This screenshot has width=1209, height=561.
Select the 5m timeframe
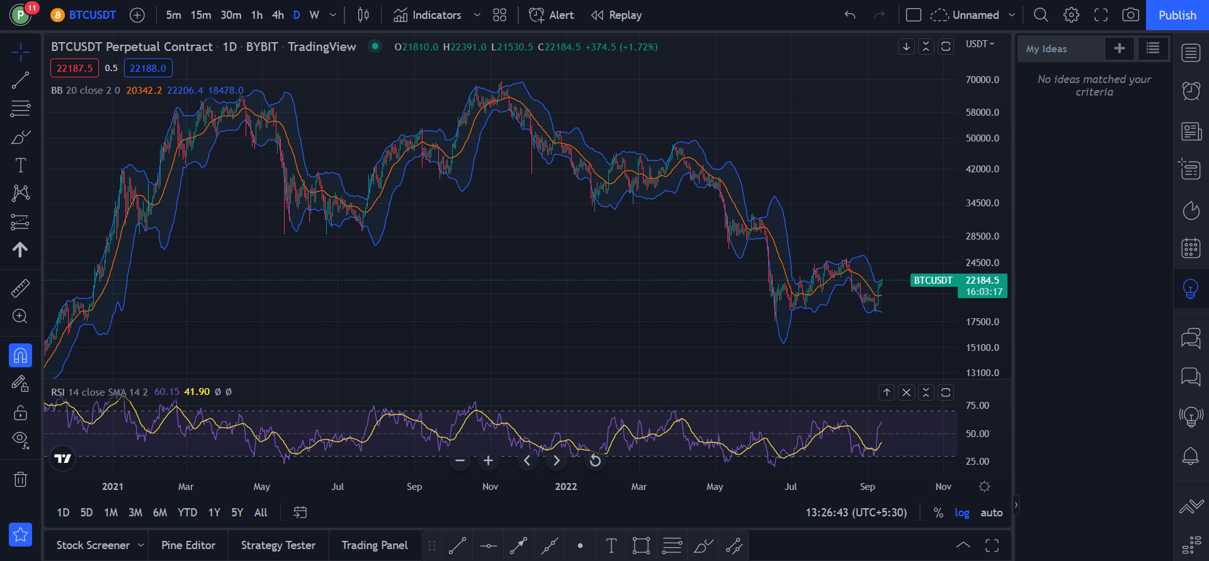click(x=174, y=15)
